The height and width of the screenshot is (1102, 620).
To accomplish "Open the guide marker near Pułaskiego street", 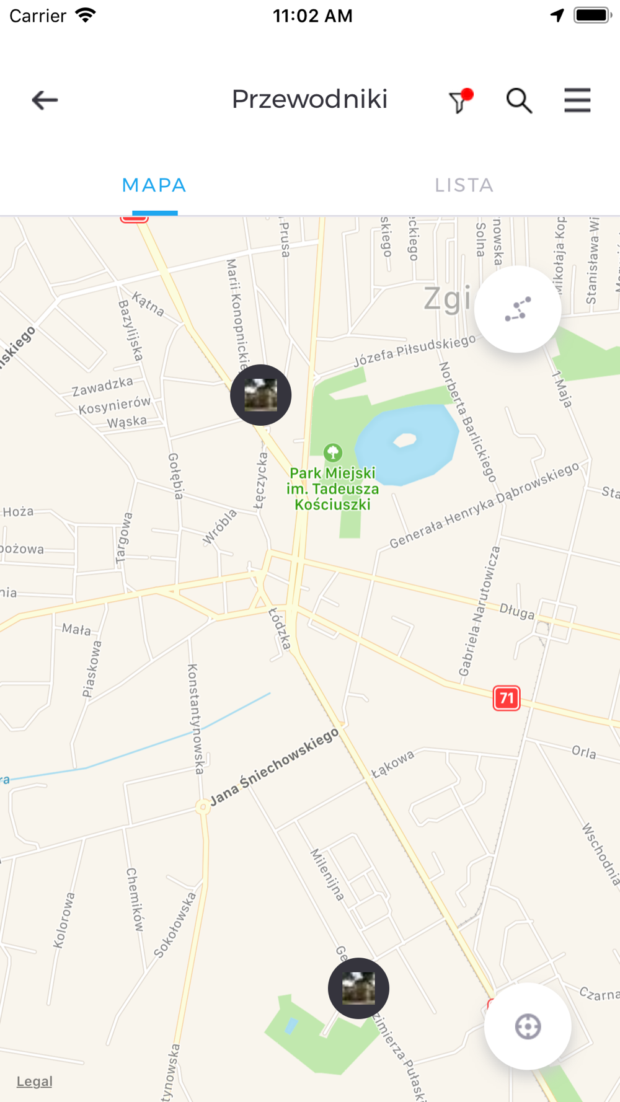I will tap(358, 988).
